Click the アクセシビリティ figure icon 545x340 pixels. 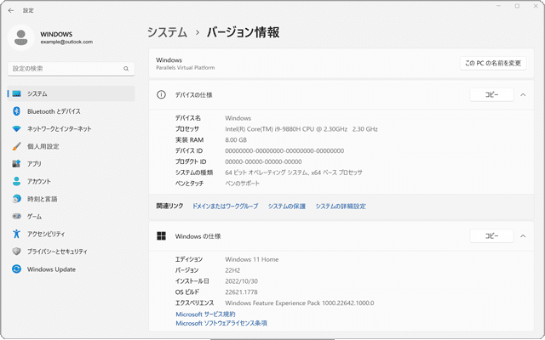coord(16,234)
